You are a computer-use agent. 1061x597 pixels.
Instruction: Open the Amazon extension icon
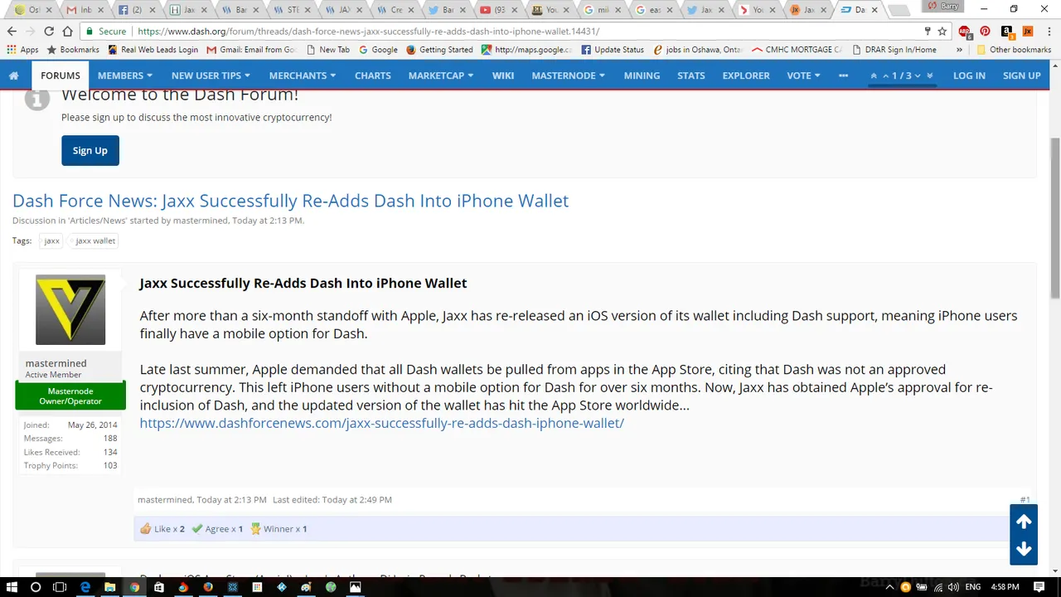pyautogui.click(x=1007, y=32)
